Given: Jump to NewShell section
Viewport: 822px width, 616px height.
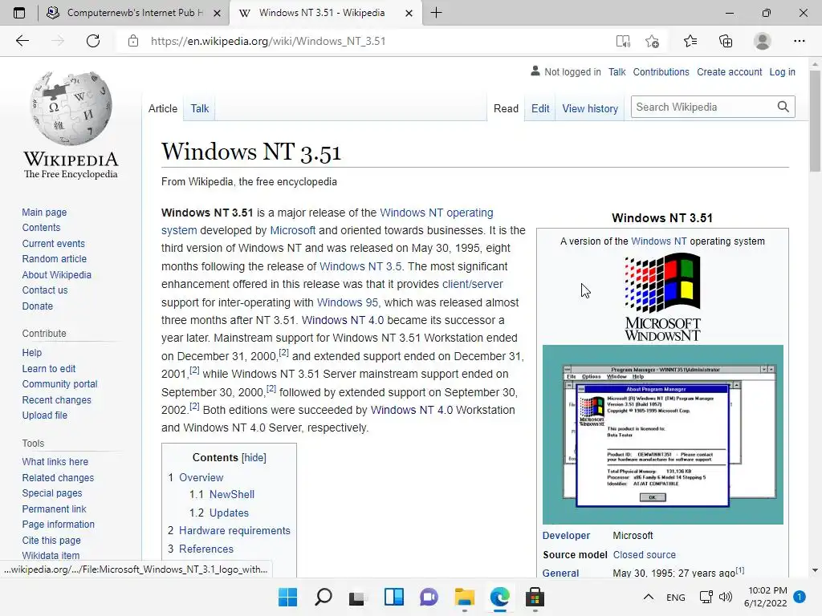Looking at the screenshot, I should pos(232,494).
